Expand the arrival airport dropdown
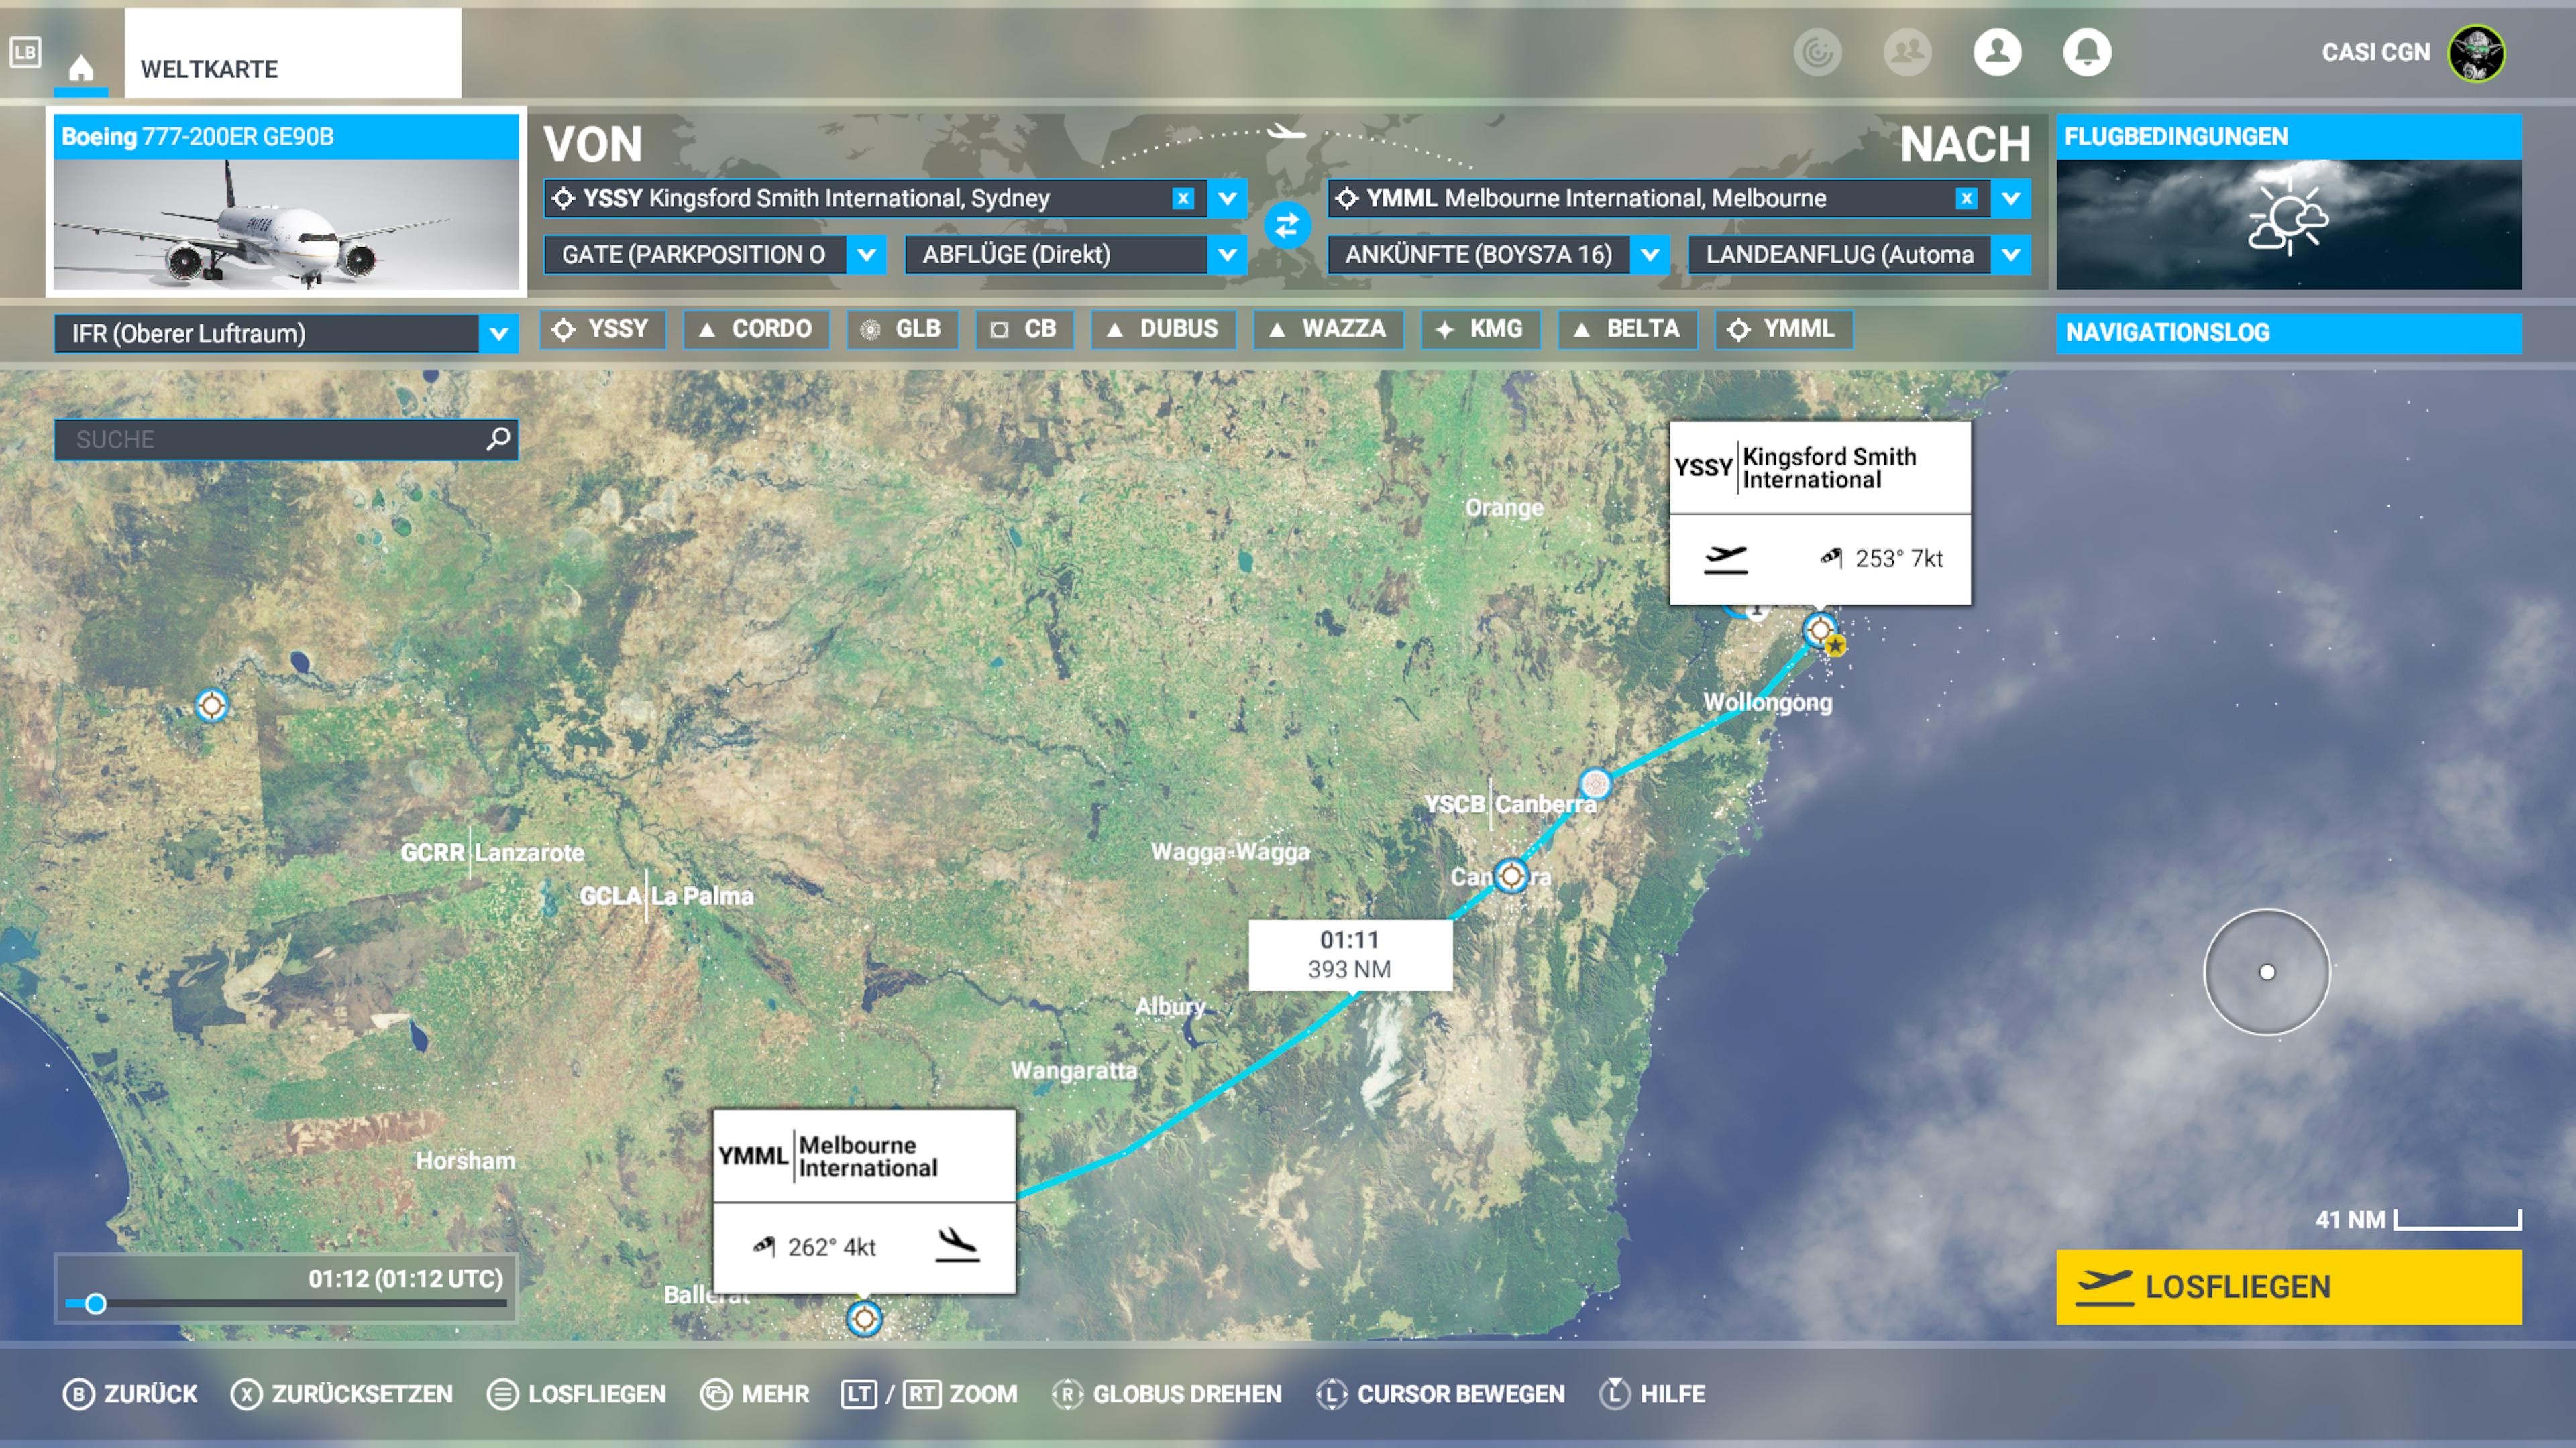Viewport: 2576px width, 1448px height. tap(2010, 198)
